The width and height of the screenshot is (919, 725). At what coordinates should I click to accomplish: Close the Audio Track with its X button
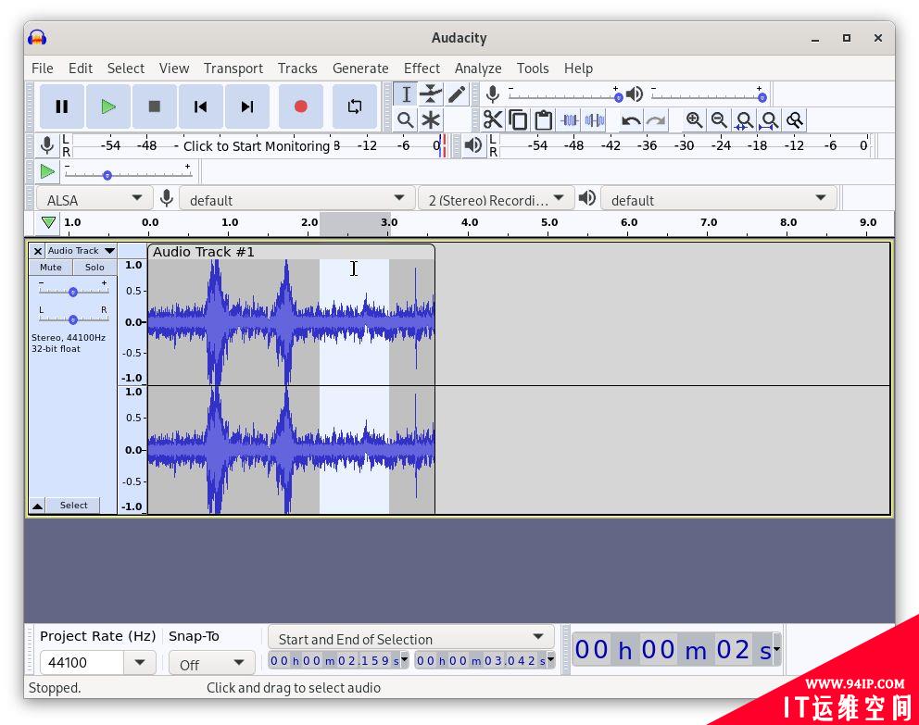(x=37, y=251)
